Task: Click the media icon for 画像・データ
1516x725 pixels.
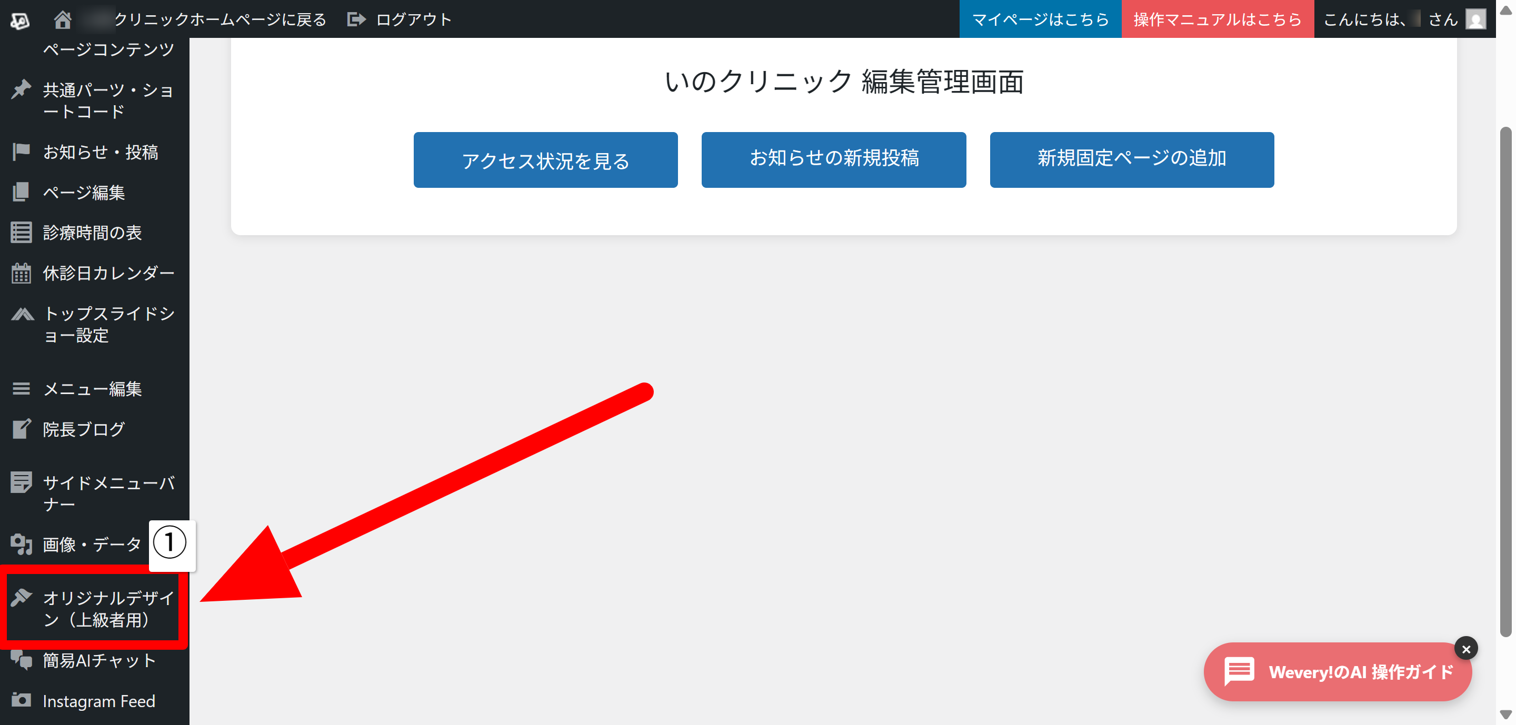Action: (x=21, y=544)
